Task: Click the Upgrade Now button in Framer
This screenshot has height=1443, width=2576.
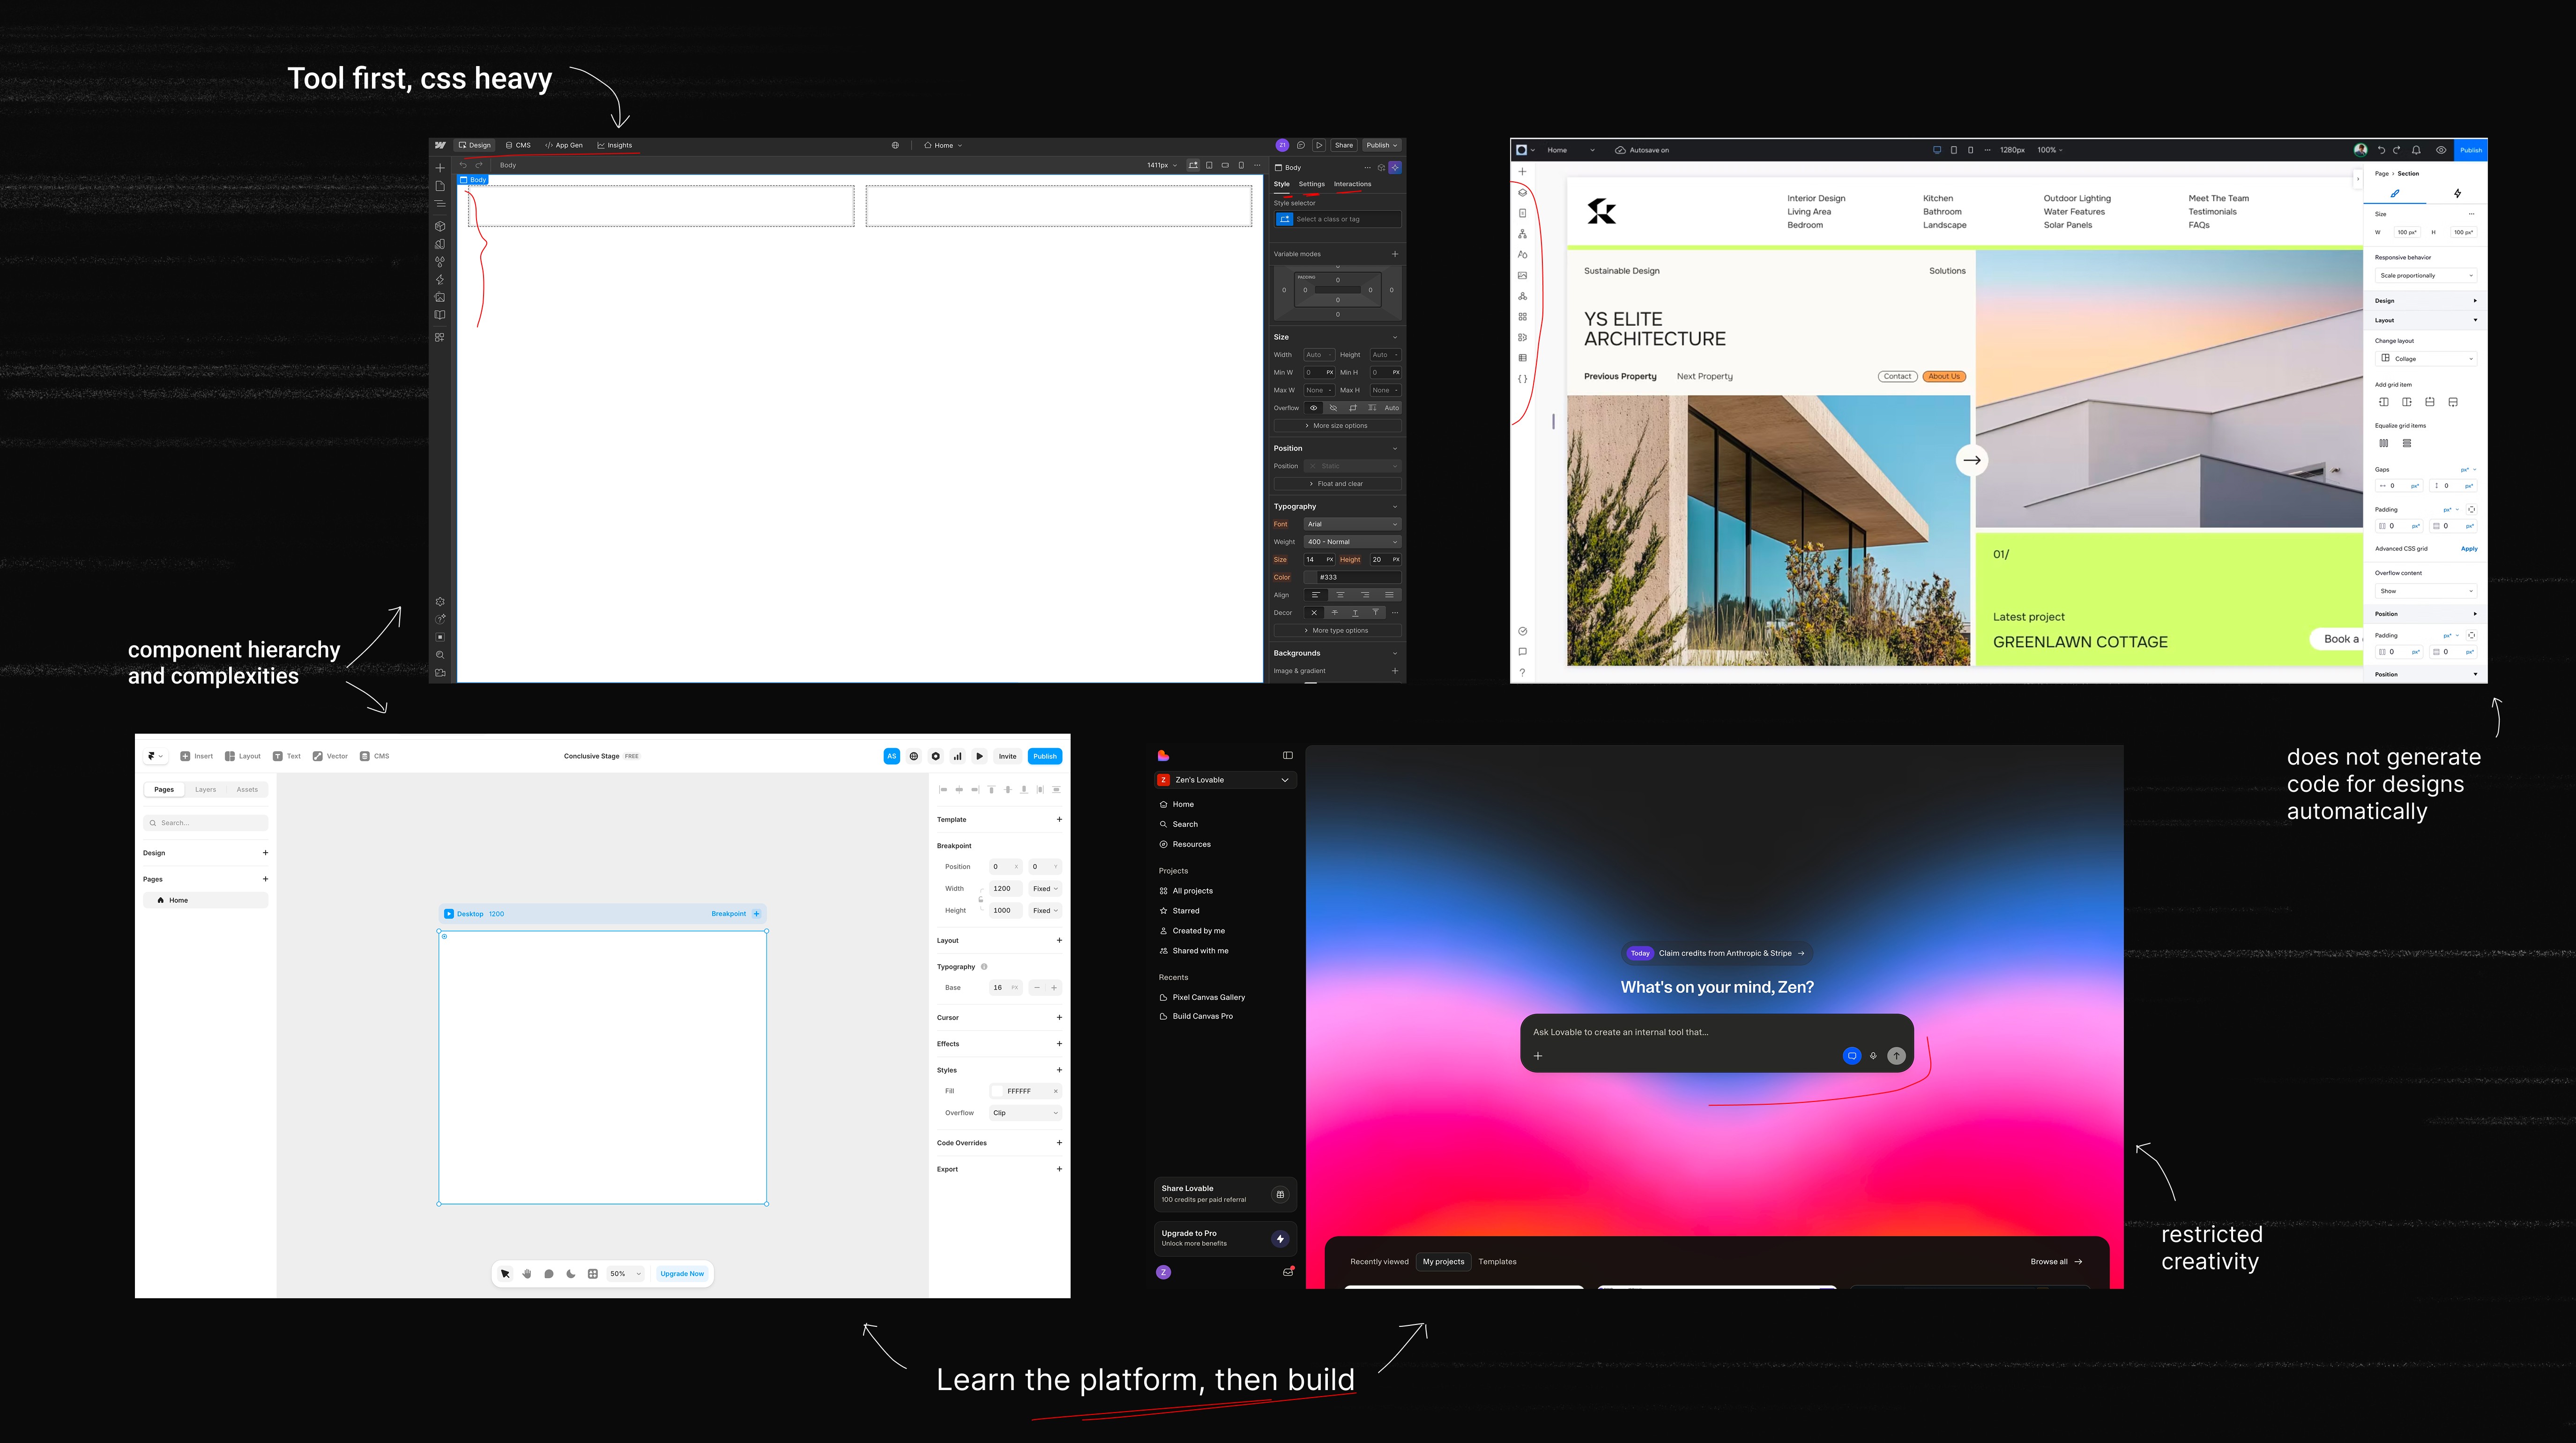Action: pos(682,1274)
